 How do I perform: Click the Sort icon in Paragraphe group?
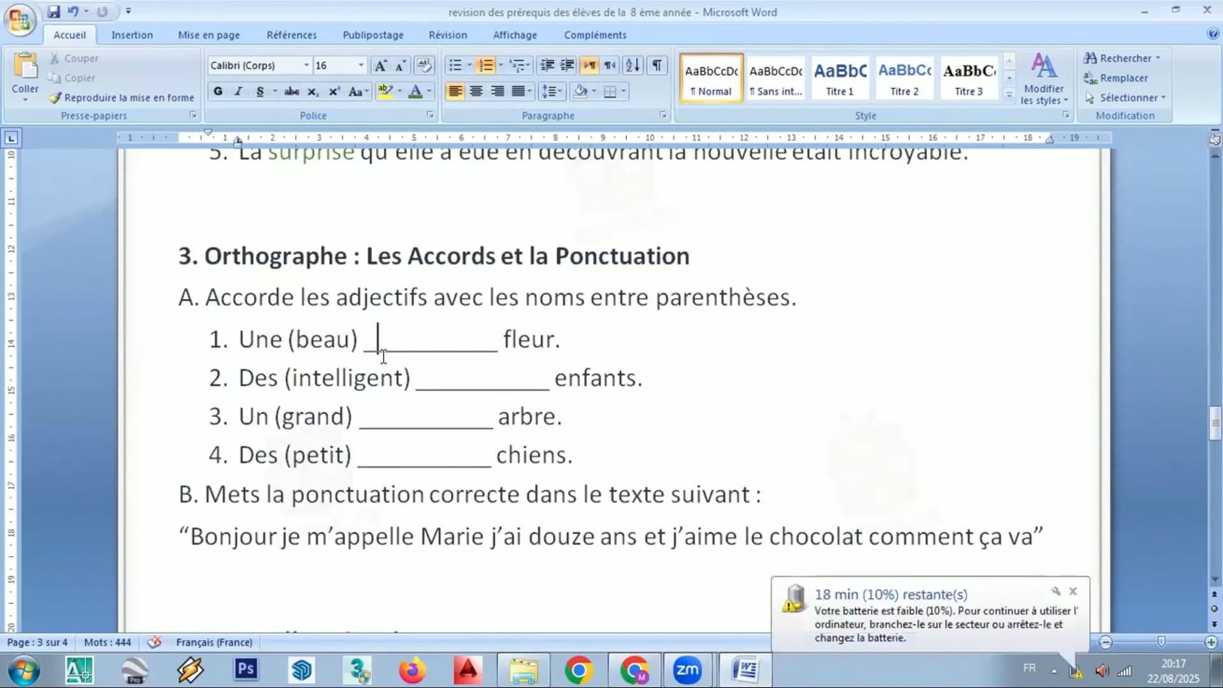click(x=633, y=66)
